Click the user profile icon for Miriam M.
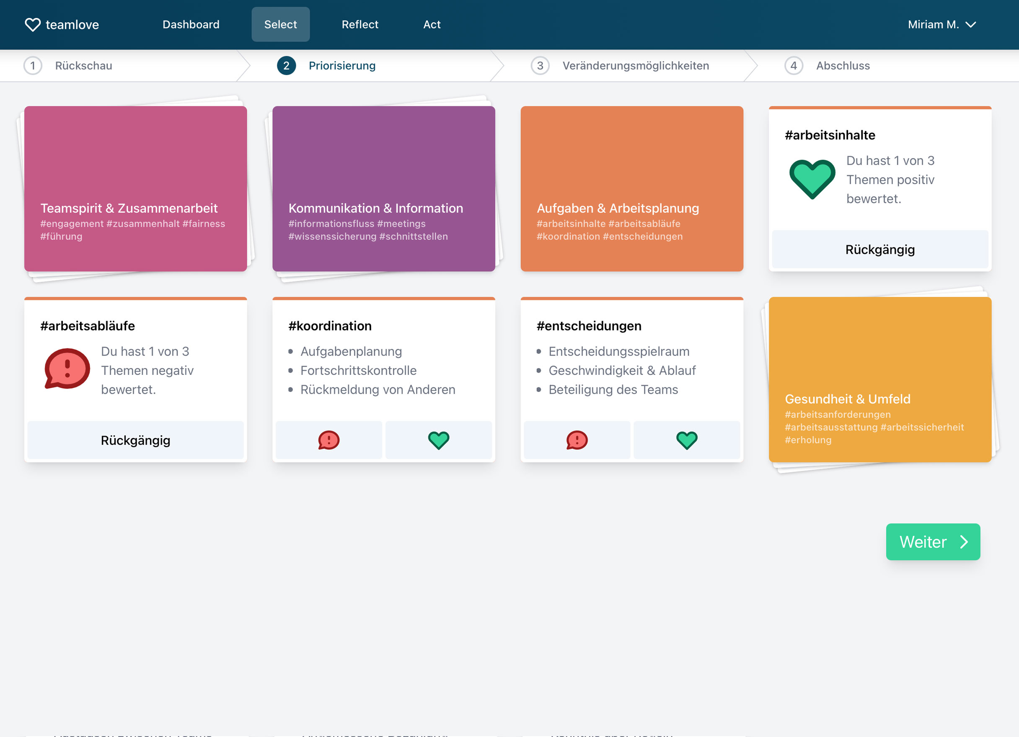This screenshot has height=737, width=1019. (941, 24)
